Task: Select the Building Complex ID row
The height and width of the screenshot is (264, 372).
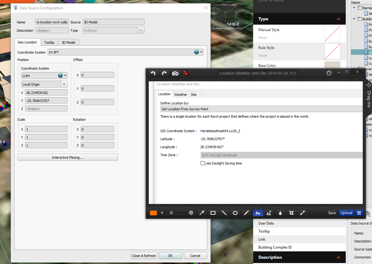Action: coord(299,247)
